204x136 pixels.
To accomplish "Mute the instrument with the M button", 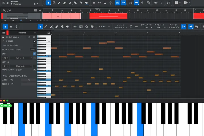I will [x=29, y=37].
